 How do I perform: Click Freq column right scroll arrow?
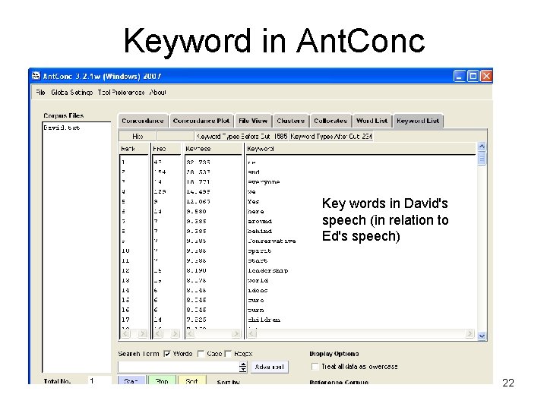pyautogui.click(x=175, y=334)
